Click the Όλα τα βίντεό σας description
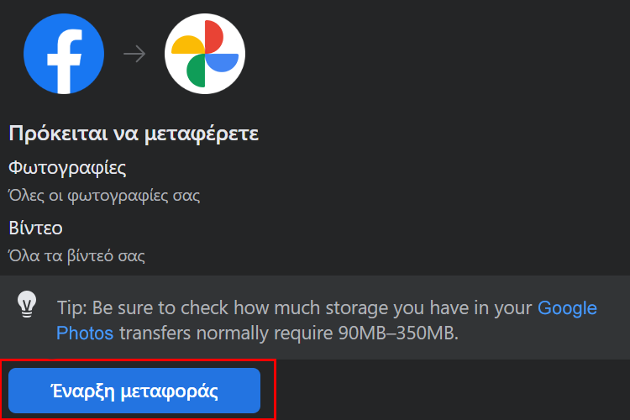Viewport: 630px width, 420px height. point(76,256)
